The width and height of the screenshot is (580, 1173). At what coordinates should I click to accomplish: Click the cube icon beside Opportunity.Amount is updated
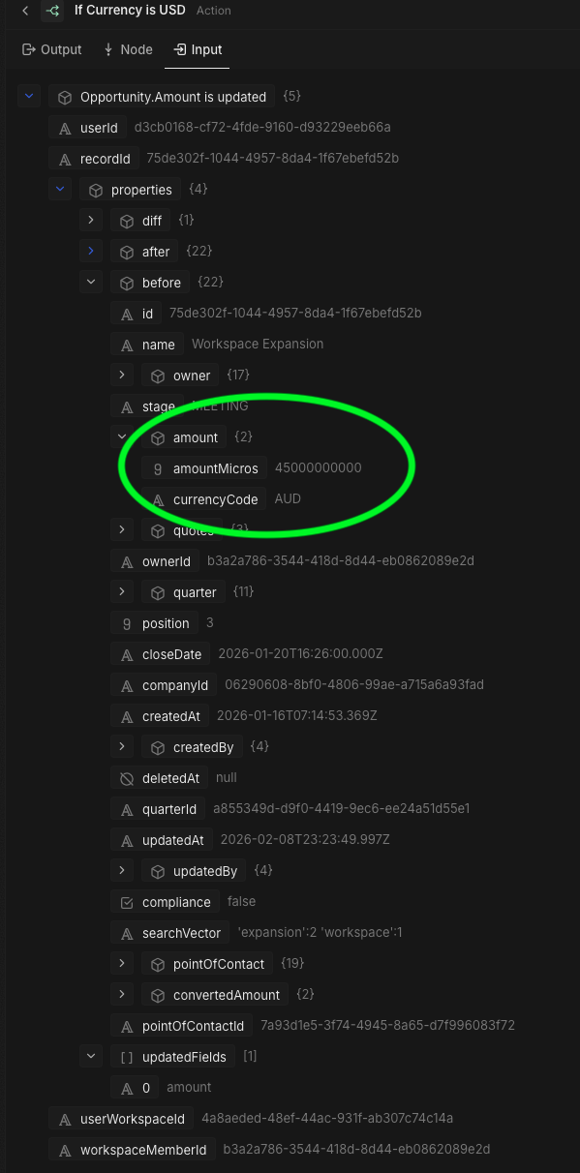(64, 97)
